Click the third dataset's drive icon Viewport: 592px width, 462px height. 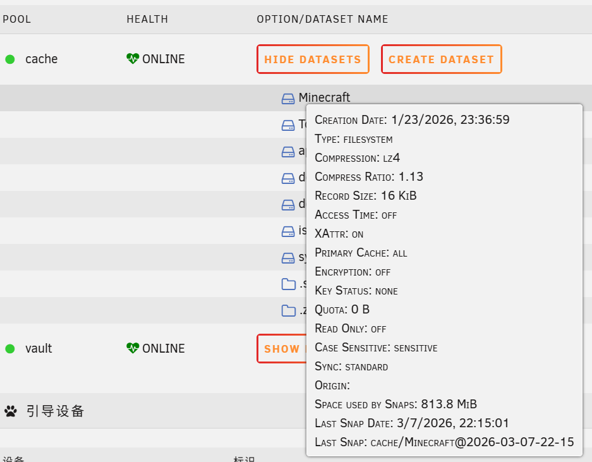tap(288, 152)
